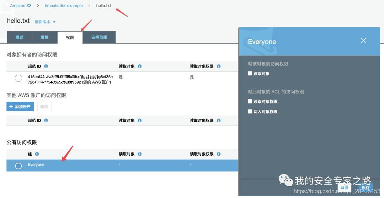Click info icon beside public access 读取对象权限
This screenshot has width=384, height=198.
[219, 154]
